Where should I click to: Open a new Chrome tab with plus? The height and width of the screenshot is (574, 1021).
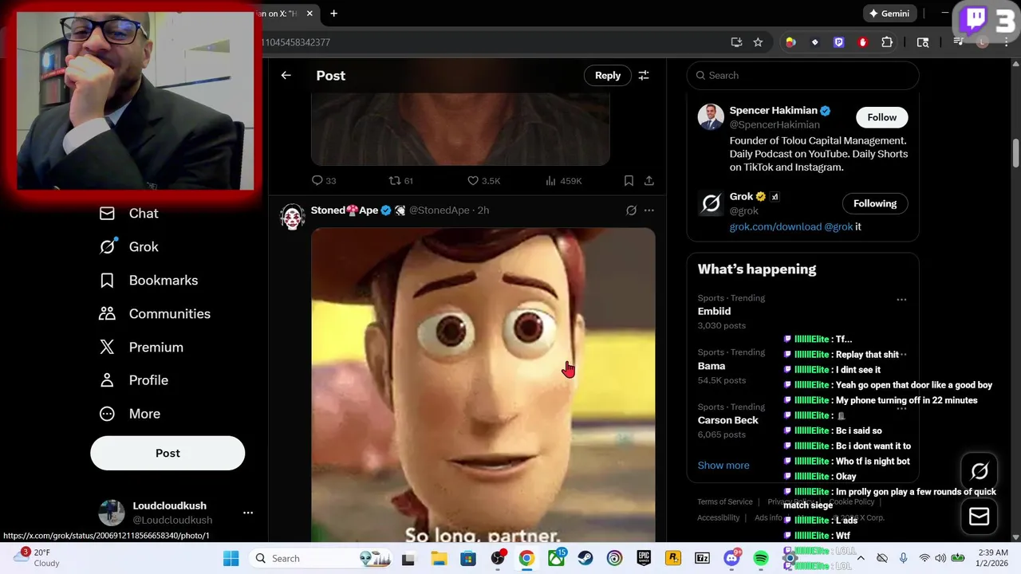point(333,14)
